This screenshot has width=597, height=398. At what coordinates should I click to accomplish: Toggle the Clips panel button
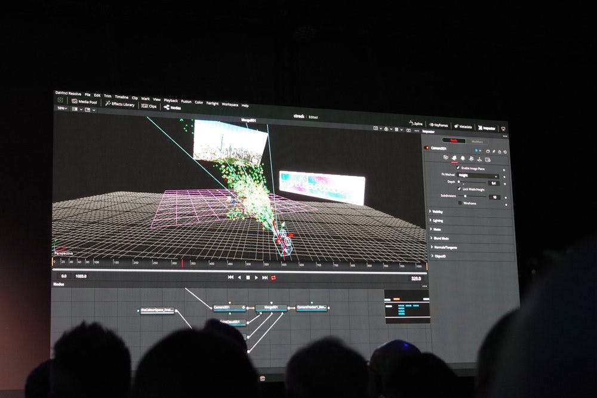(149, 106)
